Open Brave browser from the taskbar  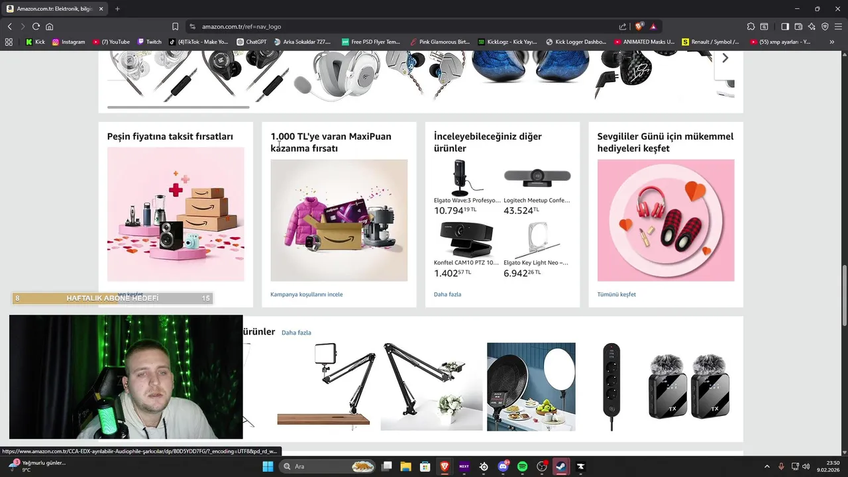[445, 466]
